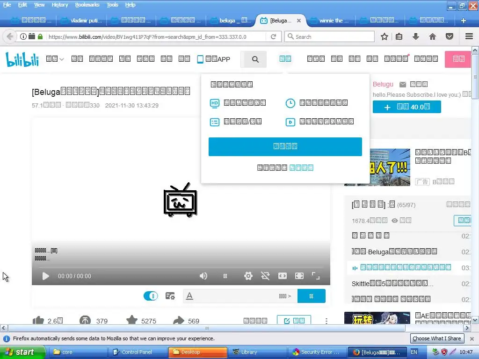Click the Firefox search box

pyautogui.click(x=329, y=36)
